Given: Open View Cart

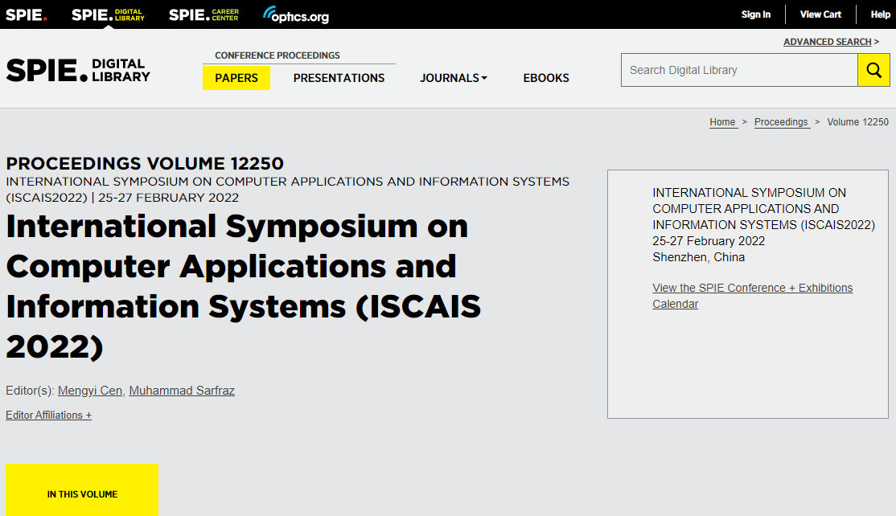Looking at the screenshot, I should [820, 14].
